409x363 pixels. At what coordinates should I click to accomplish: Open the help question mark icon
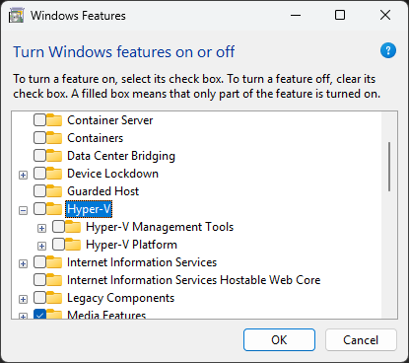tap(388, 50)
